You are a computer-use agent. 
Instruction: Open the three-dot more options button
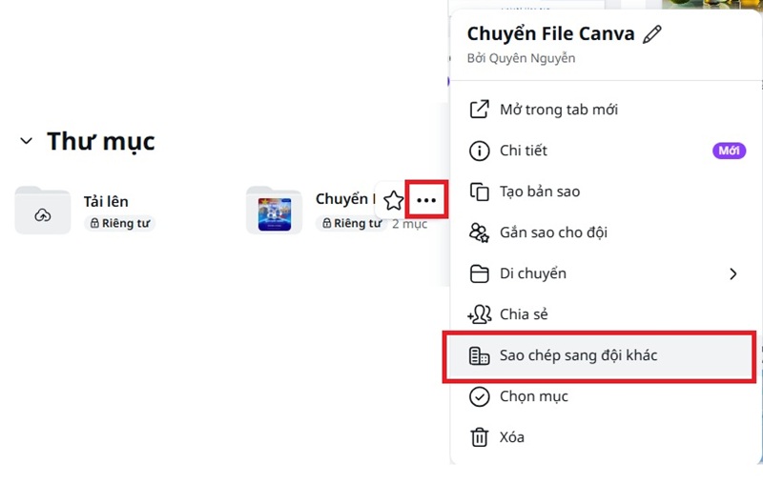pyautogui.click(x=426, y=201)
